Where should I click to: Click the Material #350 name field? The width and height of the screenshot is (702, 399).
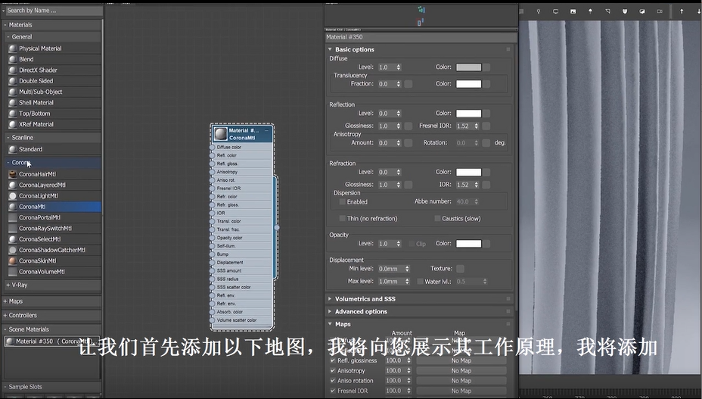[421, 37]
